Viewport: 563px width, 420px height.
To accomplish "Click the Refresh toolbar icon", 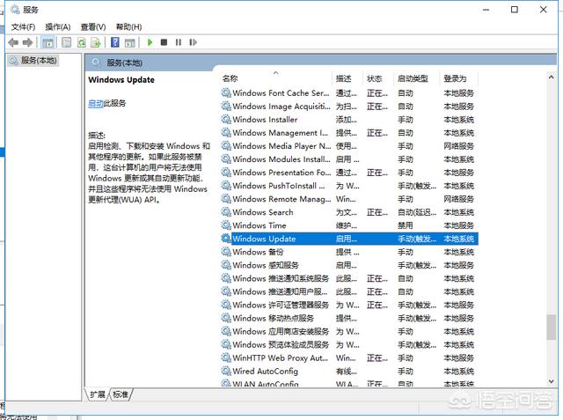I will (82, 42).
